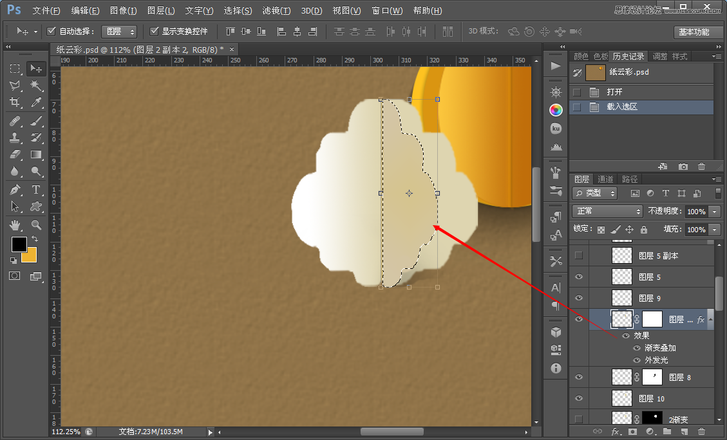
Task: Collapse the selected layer's fx effects
Action: coord(710,320)
